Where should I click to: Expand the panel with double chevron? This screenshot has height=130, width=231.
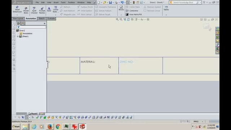tap(44, 23)
